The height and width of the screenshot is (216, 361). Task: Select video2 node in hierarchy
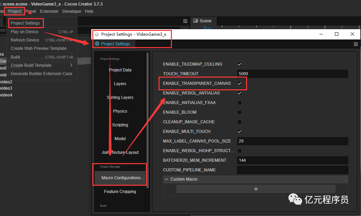6,82
